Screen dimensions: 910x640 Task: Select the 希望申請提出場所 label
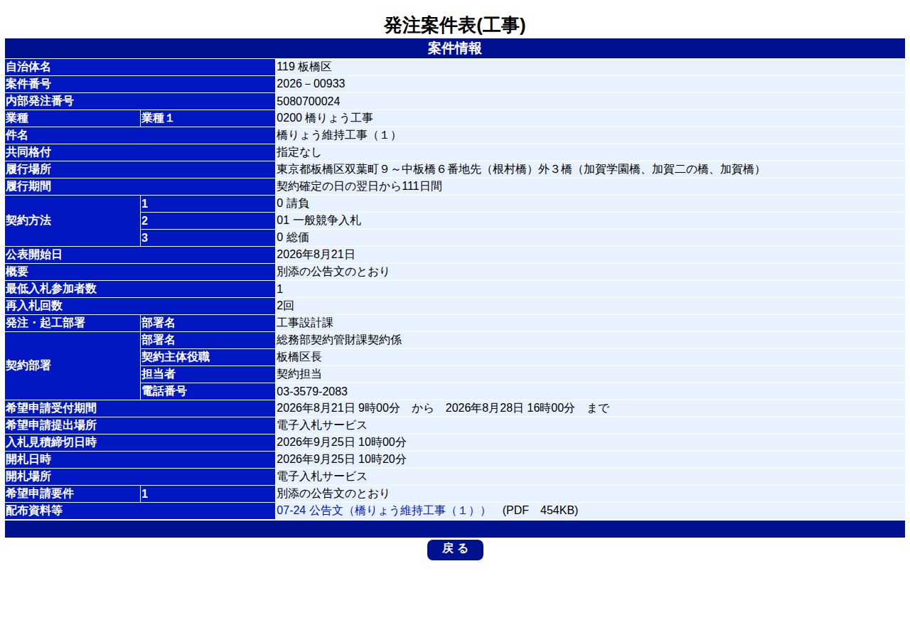point(51,425)
